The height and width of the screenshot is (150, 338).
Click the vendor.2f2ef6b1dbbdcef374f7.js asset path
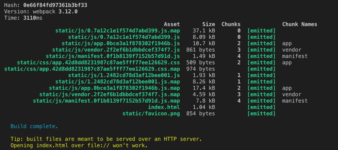(116, 50)
